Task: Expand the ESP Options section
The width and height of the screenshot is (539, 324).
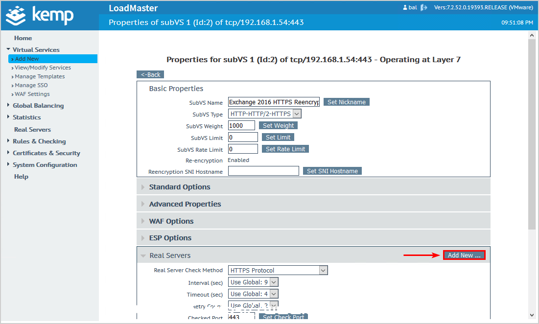Action: (x=313, y=238)
